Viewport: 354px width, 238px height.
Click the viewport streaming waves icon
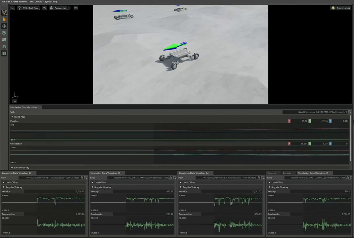pyautogui.click(x=76, y=8)
